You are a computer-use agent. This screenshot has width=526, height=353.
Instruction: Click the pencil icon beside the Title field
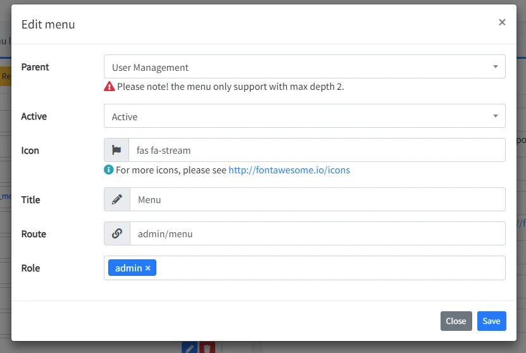point(116,199)
